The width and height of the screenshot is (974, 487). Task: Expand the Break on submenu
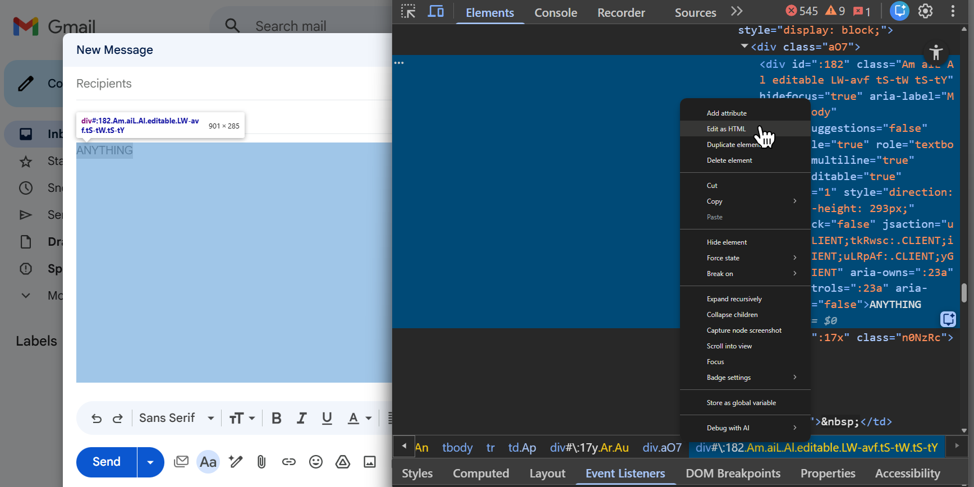(745, 274)
